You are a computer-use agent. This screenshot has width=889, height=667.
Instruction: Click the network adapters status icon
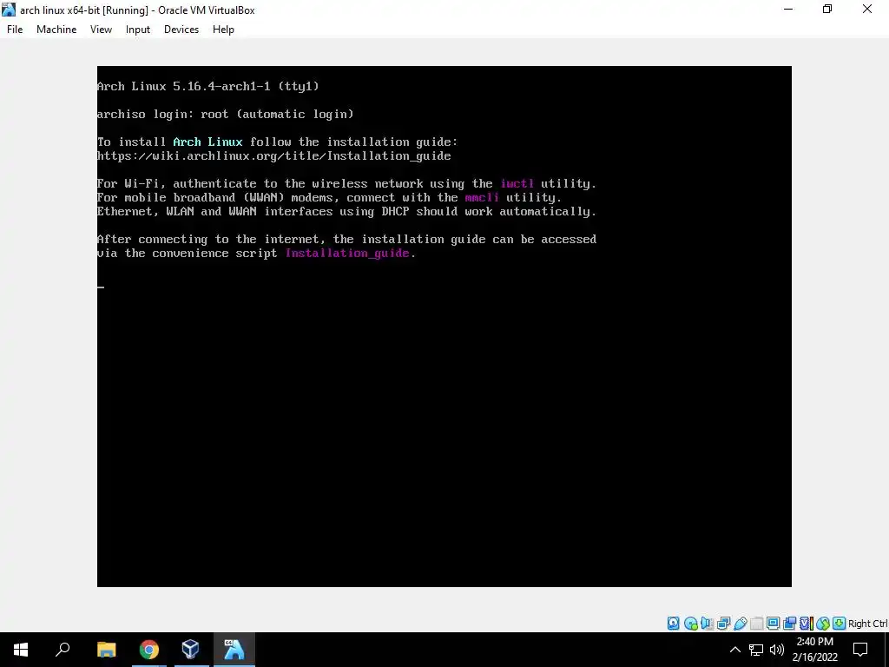pyautogui.click(x=723, y=624)
